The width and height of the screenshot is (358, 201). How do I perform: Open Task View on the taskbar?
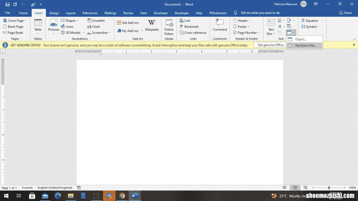(19, 196)
